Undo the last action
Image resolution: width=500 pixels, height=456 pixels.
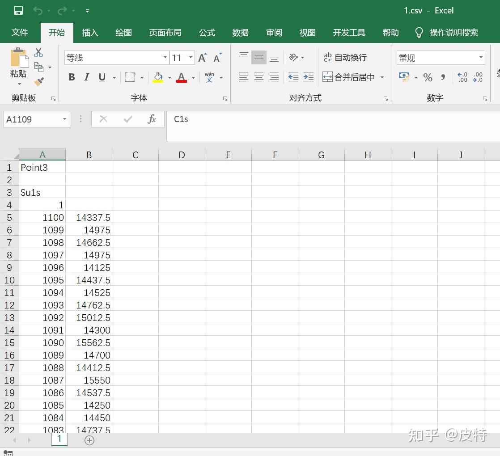coord(38,11)
